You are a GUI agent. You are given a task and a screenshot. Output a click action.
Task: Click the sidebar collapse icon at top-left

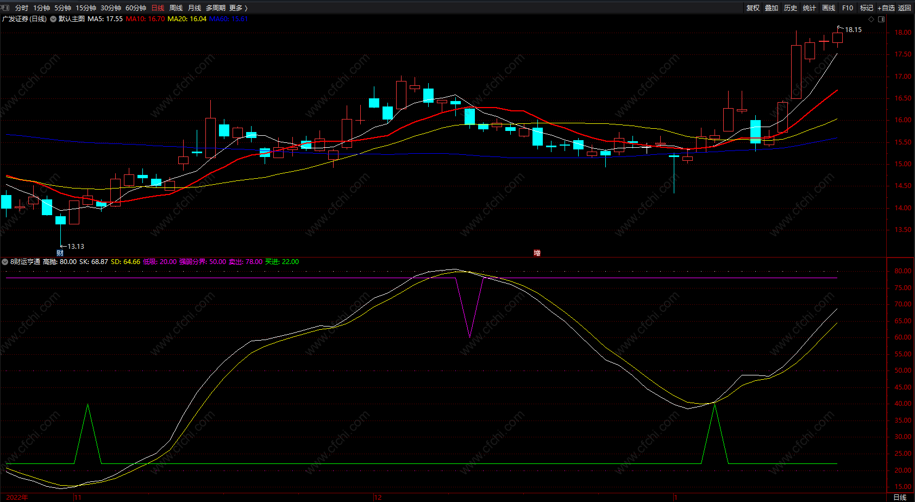coord(5,8)
